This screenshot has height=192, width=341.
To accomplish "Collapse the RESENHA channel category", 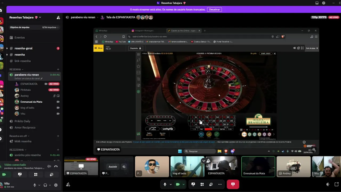I will coord(16,69).
